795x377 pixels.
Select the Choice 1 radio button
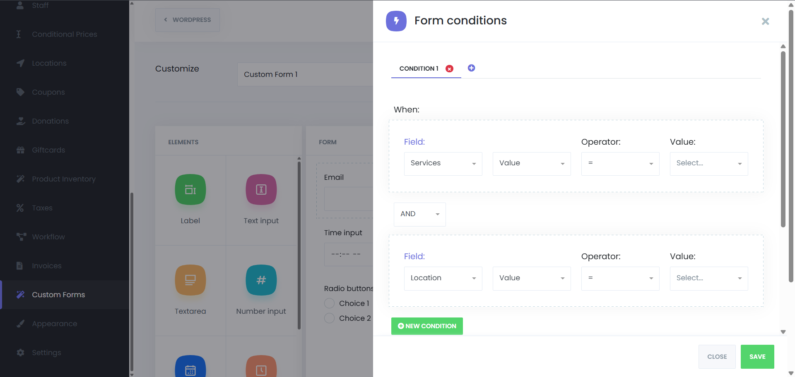pos(329,303)
